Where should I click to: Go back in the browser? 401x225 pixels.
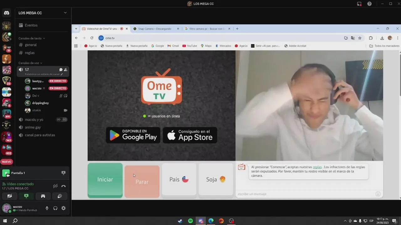click(76, 38)
